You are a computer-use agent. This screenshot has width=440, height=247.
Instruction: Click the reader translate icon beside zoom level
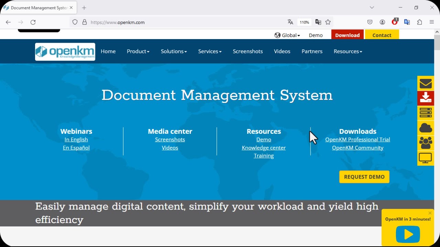pyautogui.click(x=318, y=22)
